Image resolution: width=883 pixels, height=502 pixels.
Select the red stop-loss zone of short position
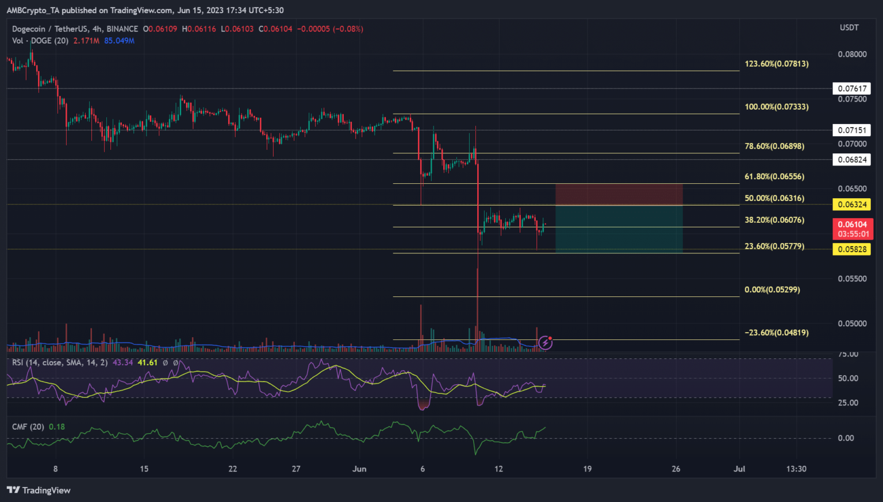click(x=619, y=194)
